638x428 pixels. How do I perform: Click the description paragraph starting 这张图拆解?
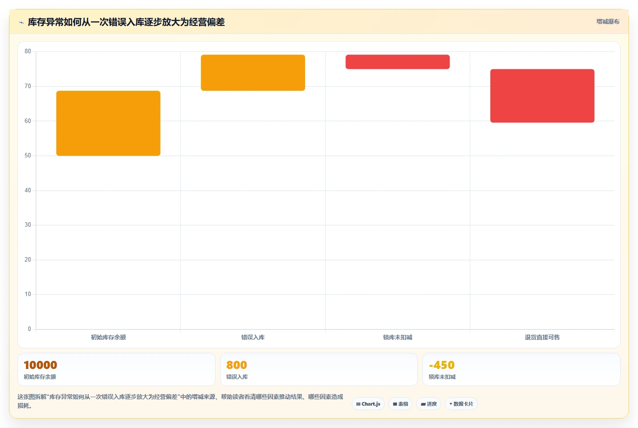[x=180, y=401]
